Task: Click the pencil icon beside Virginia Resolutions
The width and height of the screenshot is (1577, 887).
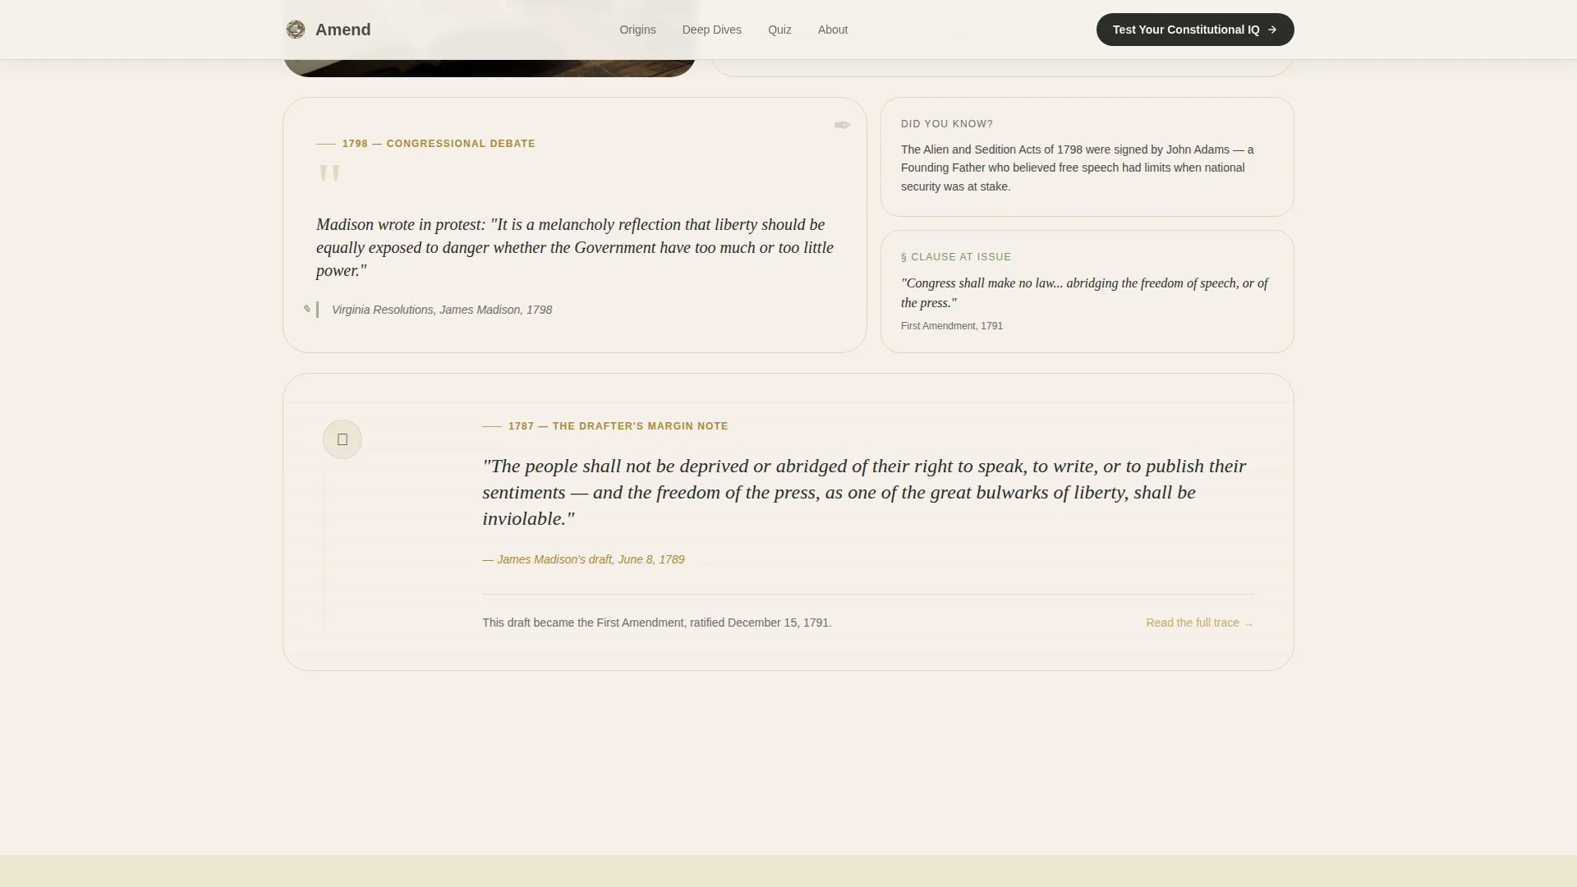Action: pyautogui.click(x=307, y=309)
